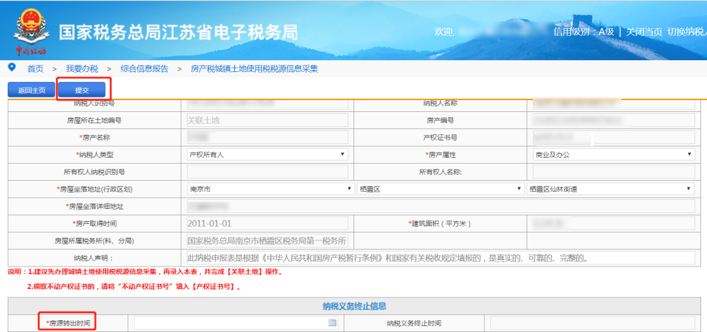
Task: Select 切换纳税人 in the top bar
Action: click(x=686, y=31)
